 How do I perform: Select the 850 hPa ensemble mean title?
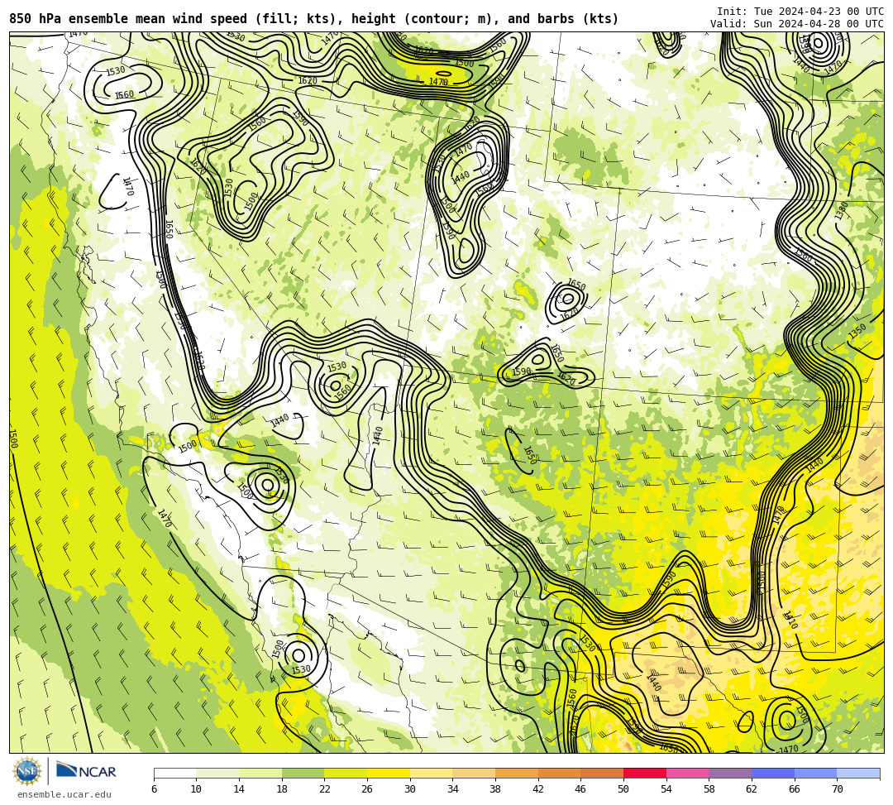click(314, 19)
